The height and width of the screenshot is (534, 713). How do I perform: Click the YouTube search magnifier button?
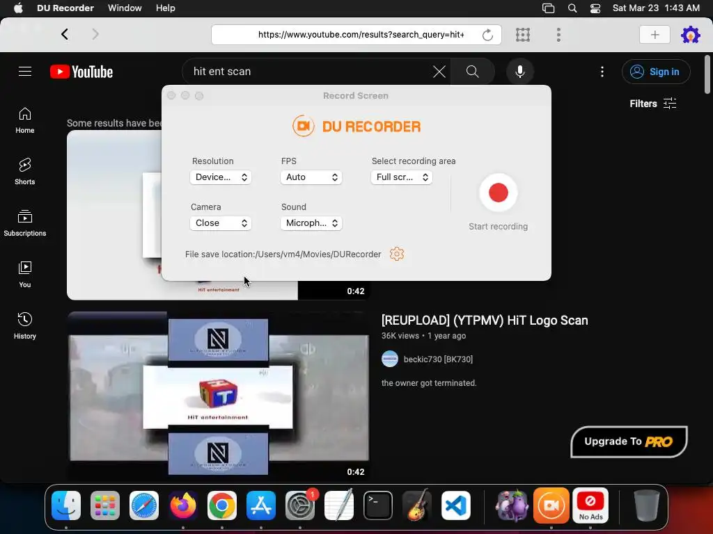(x=473, y=72)
